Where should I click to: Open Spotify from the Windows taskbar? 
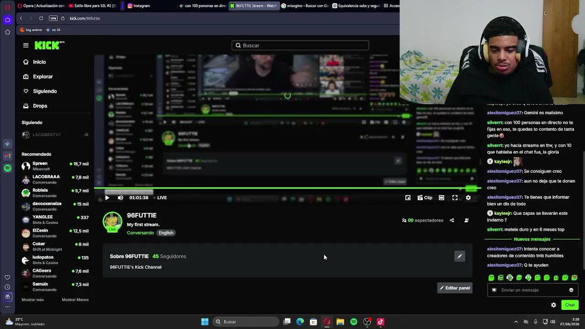click(354, 322)
